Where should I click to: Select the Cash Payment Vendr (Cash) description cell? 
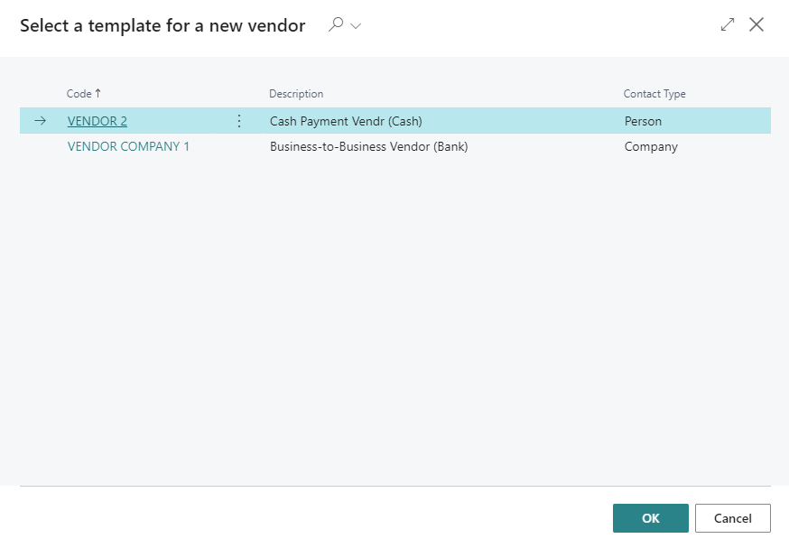[346, 121]
